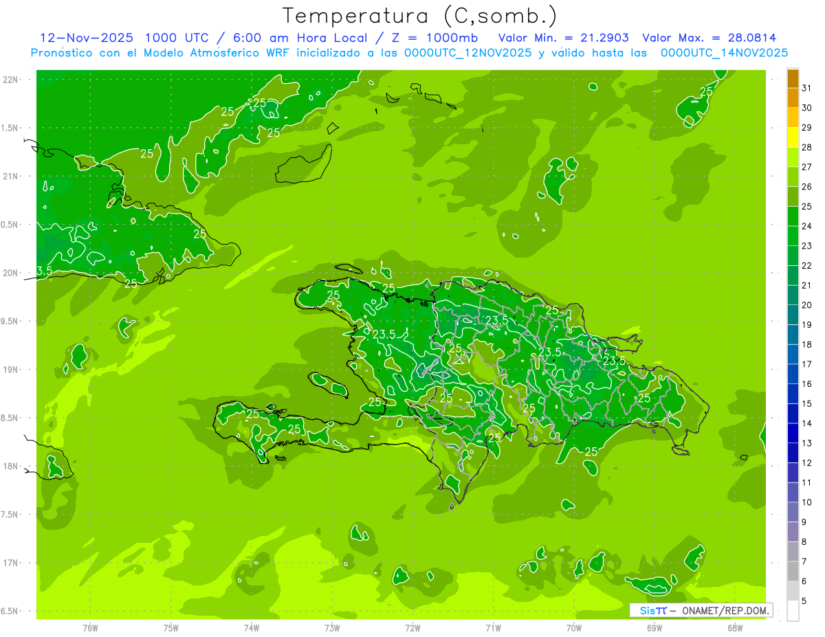
Task: Click the "75W" longitude label
Action: point(171,628)
